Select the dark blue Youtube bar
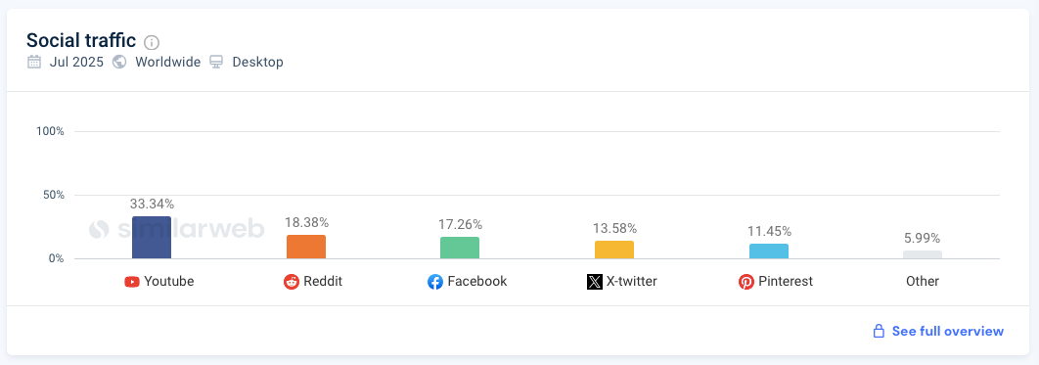This screenshot has height=365, width=1039. click(151, 237)
